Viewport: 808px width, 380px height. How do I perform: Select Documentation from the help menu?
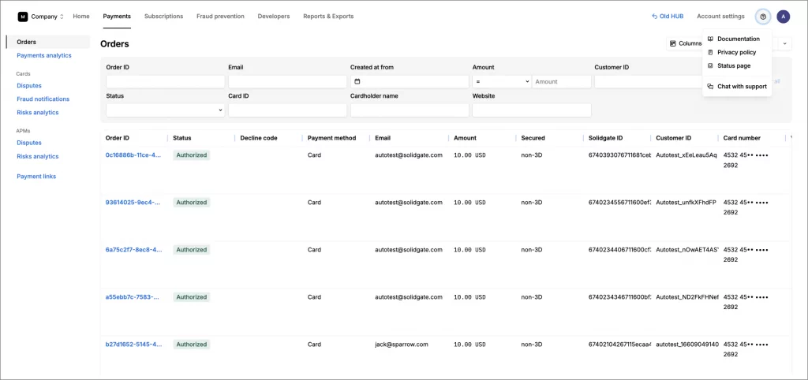coord(737,39)
